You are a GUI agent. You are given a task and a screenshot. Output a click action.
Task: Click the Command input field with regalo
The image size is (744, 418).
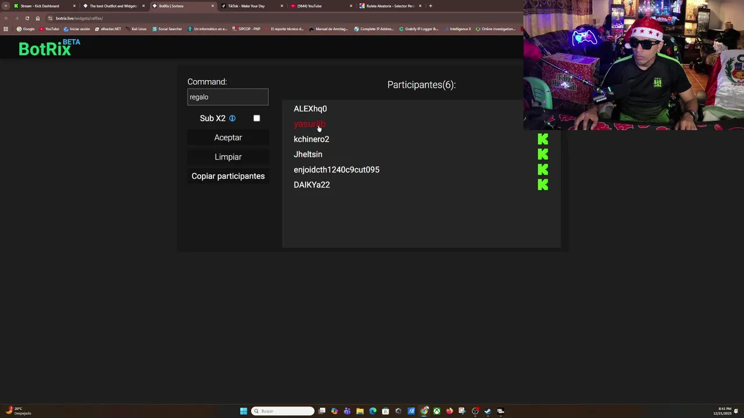pyautogui.click(x=228, y=97)
